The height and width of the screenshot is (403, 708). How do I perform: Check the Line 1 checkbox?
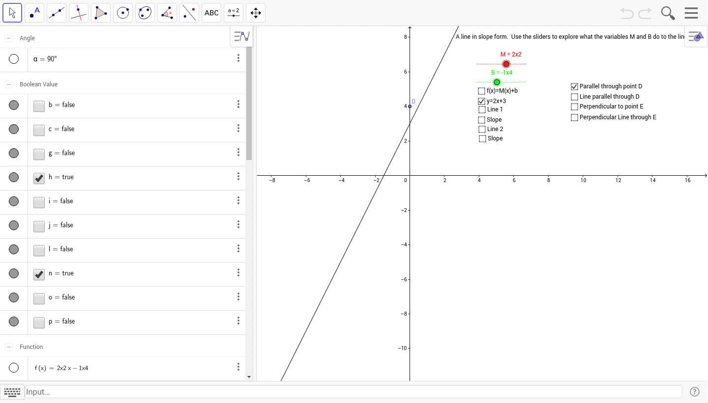point(482,109)
